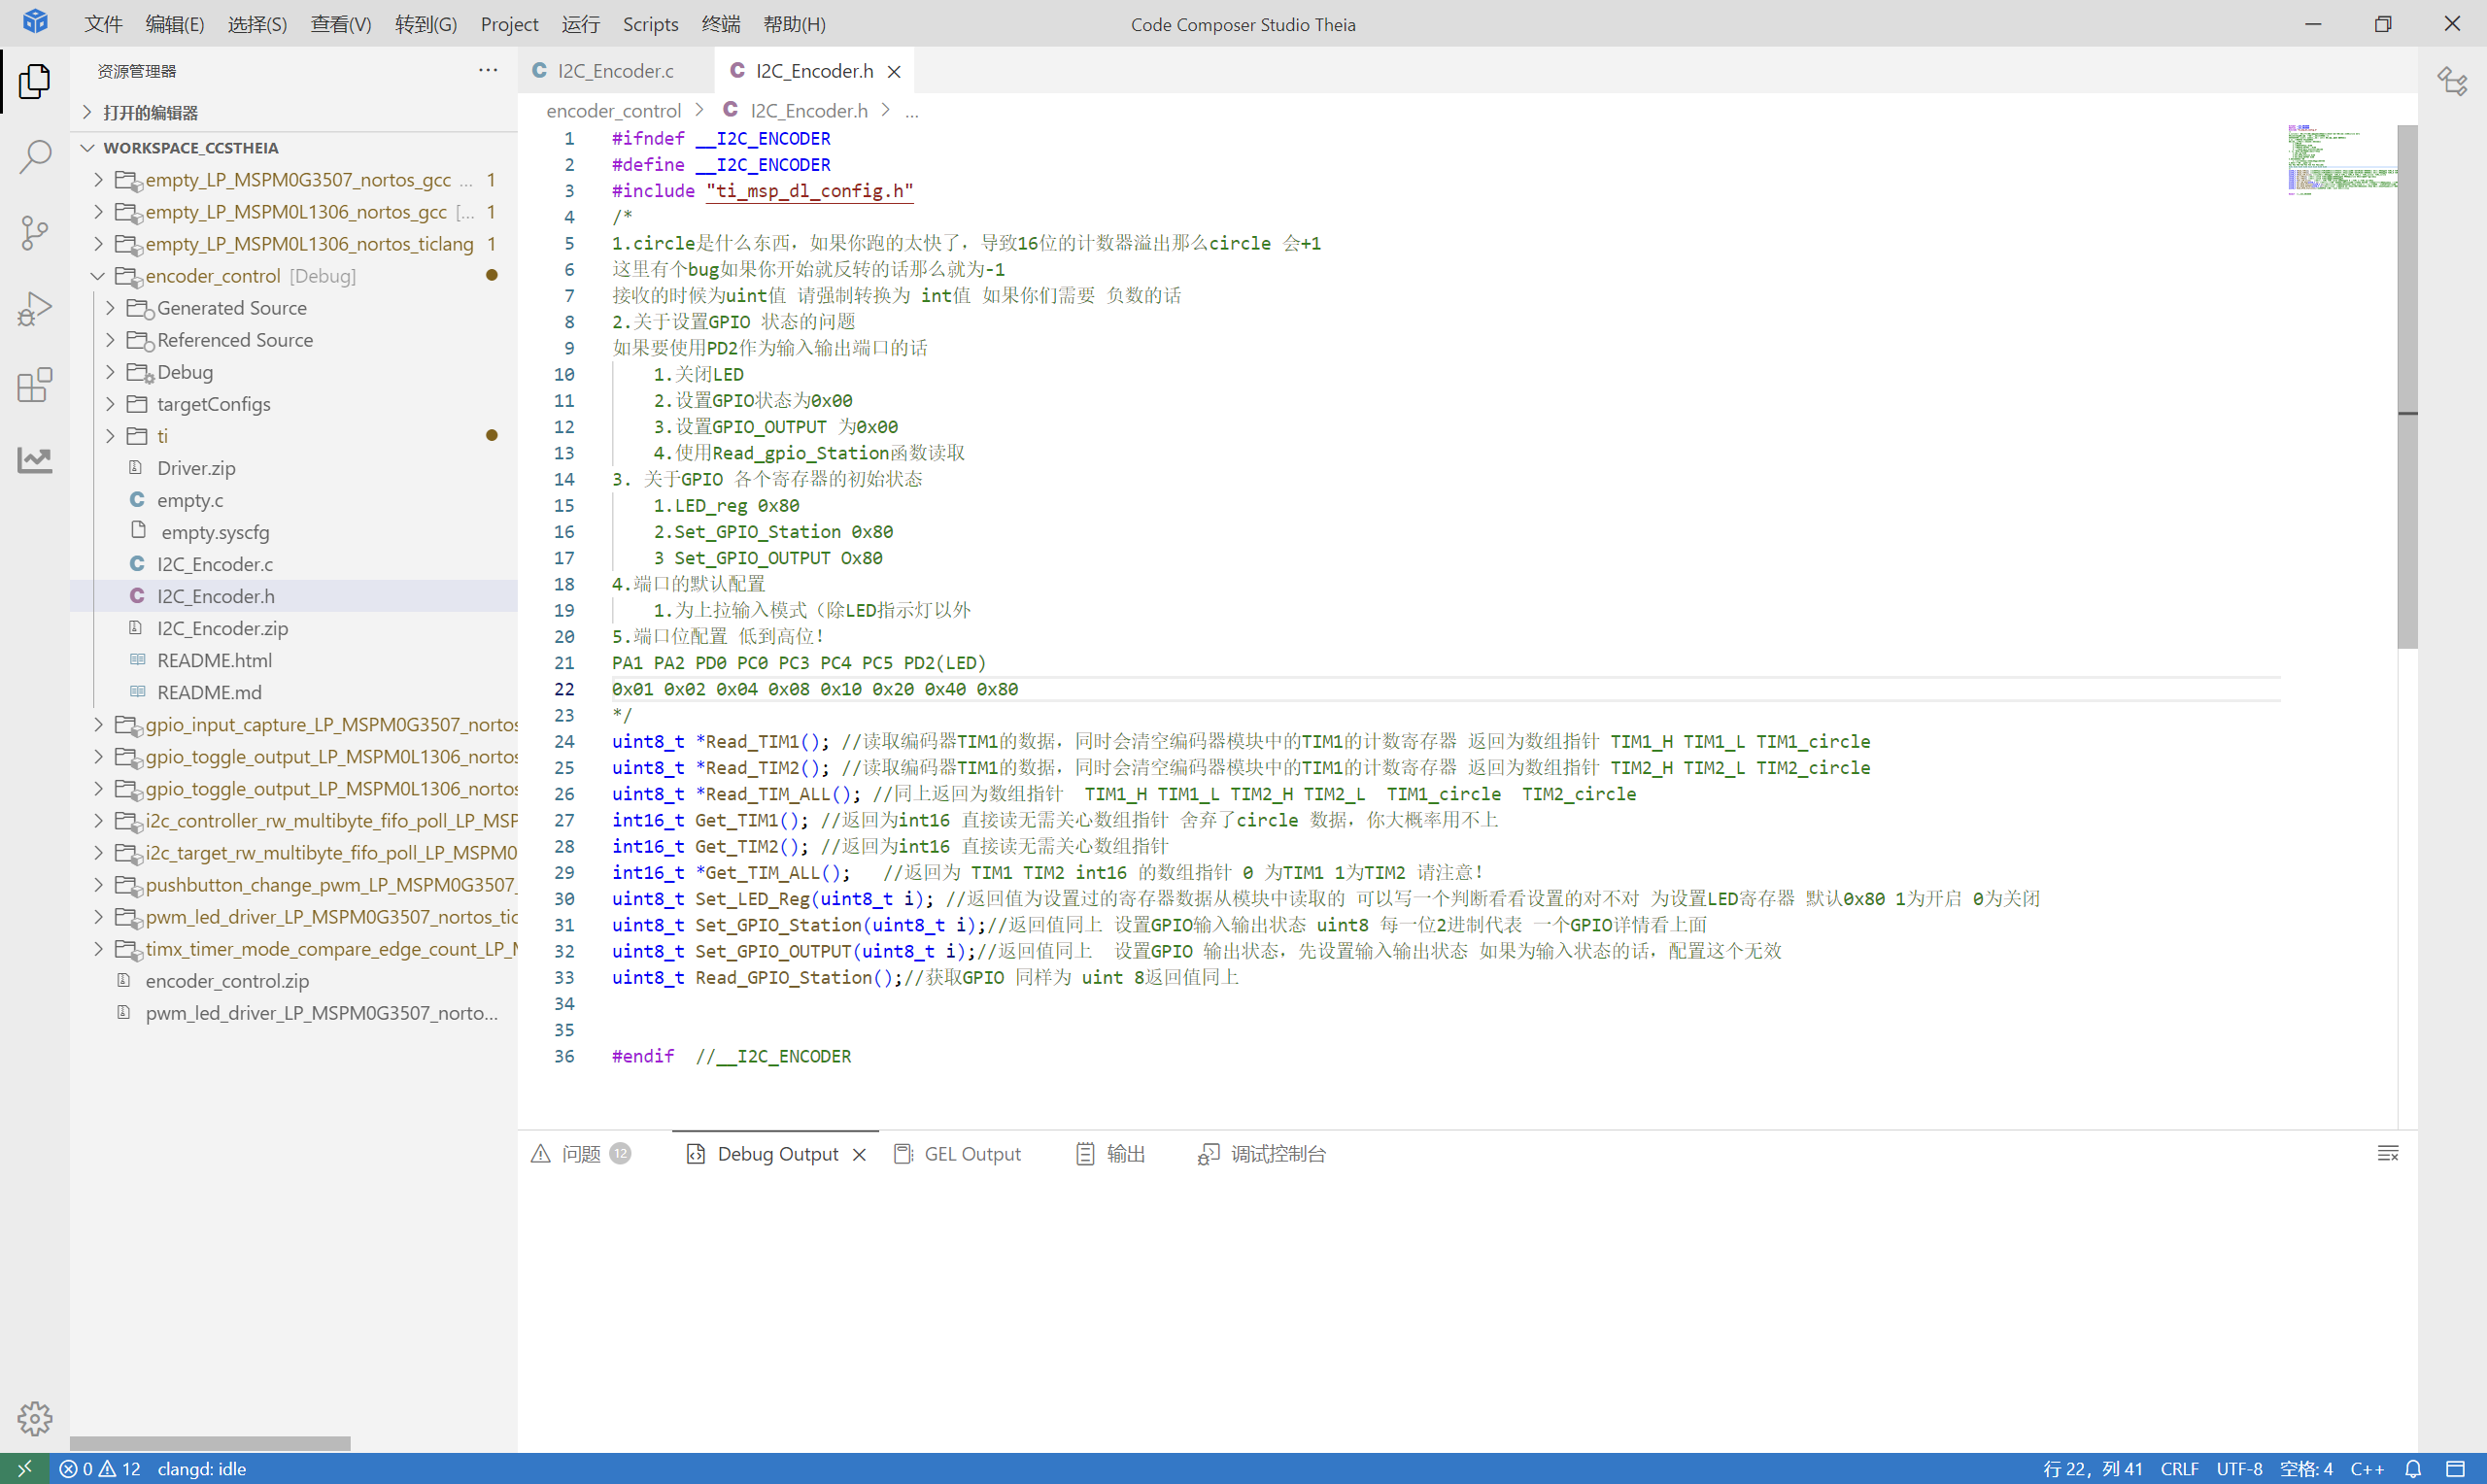Collapse the encoder_control project folder
Screen dimensions: 2487x1484
[98, 276]
